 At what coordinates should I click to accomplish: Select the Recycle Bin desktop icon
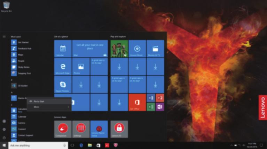[7, 7]
